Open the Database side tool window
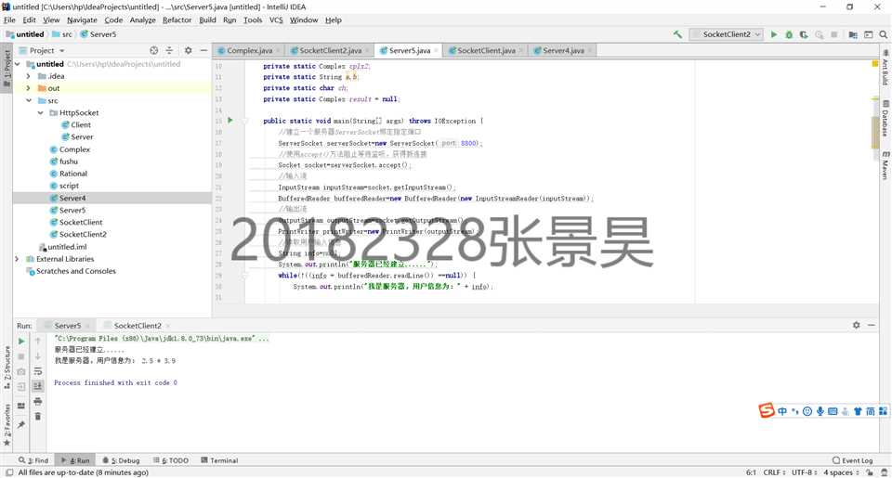 [885, 120]
